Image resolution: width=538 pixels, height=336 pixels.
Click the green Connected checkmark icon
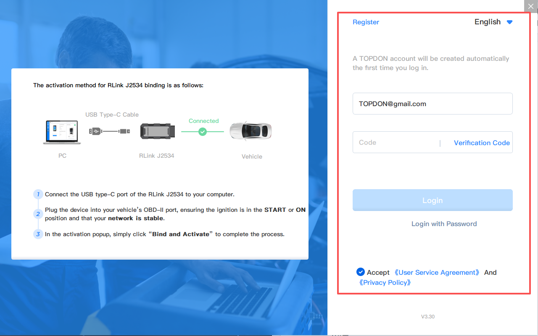pyautogui.click(x=203, y=132)
